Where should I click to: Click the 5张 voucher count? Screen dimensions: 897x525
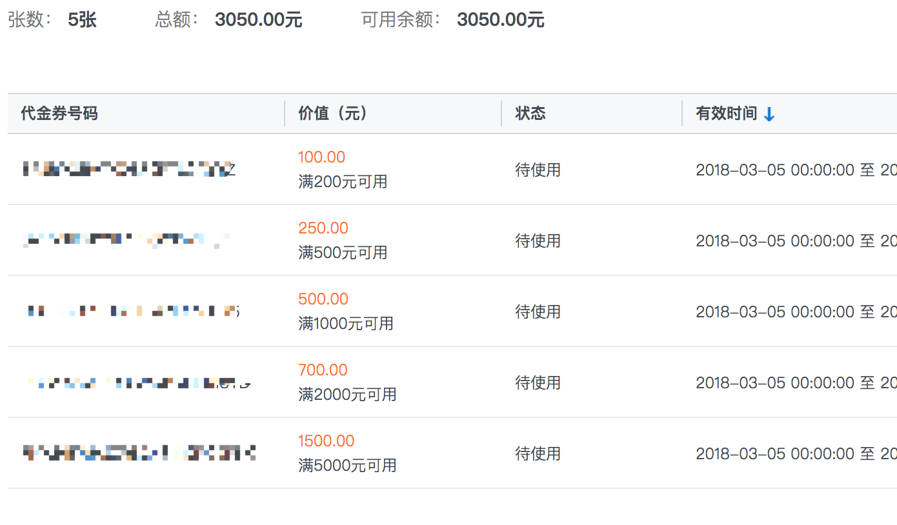82,20
